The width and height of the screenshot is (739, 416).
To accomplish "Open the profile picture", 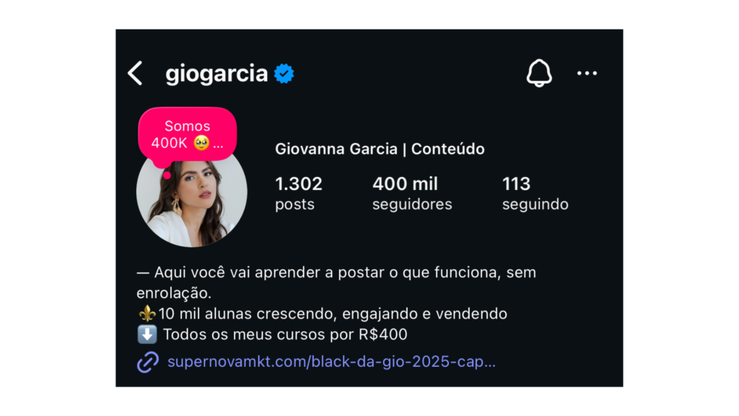I will tap(192, 196).
